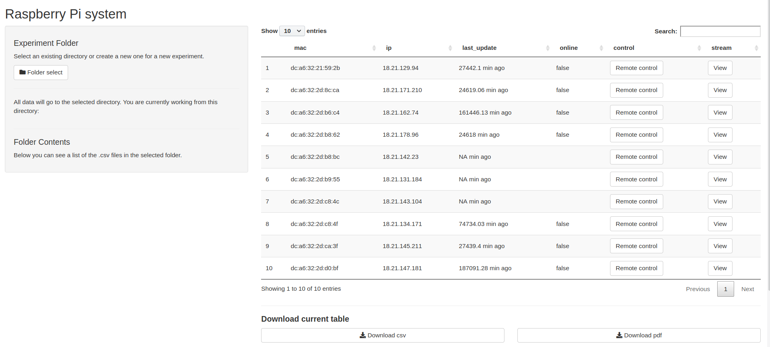
Task: Click the Raspberry Pi system title
Action: coord(66,14)
